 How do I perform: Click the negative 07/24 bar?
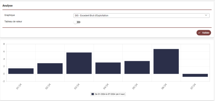pyautogui.click(x=195, y=75)
